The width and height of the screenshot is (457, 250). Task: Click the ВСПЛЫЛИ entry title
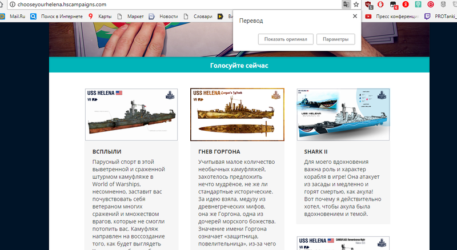[x=107, y=151]
